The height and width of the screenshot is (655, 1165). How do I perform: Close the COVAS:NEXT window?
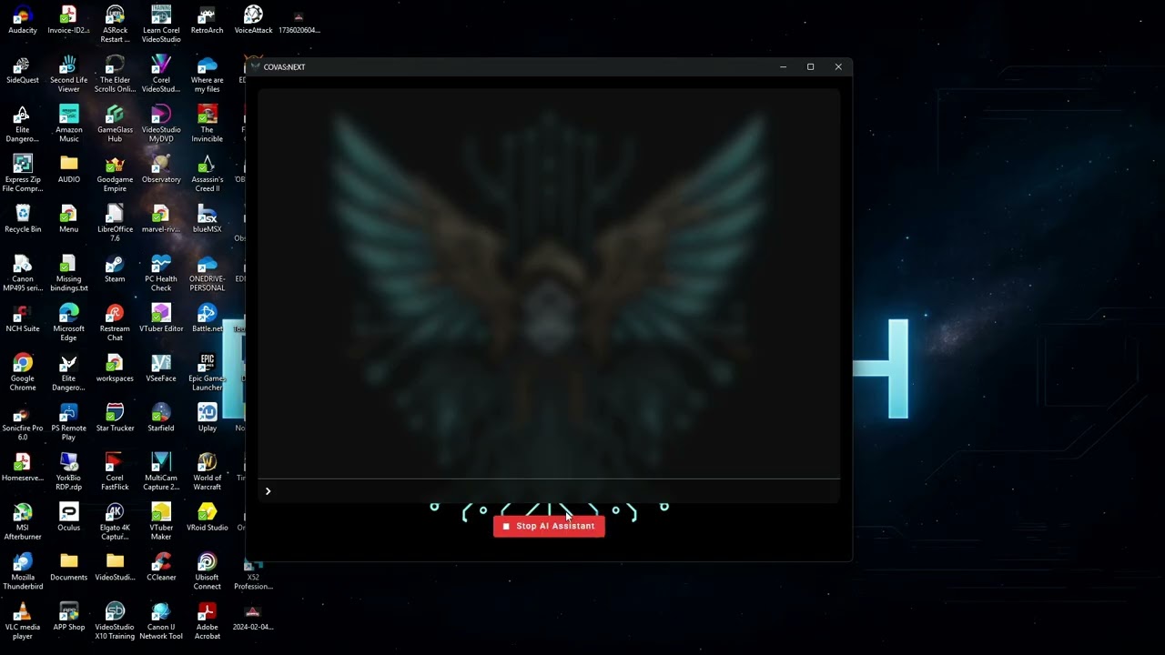click(x=838, y=66)
